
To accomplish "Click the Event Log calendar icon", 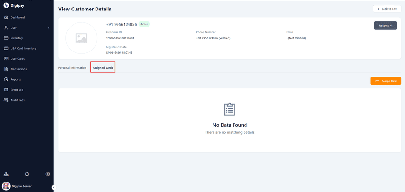I will point(6,90).
